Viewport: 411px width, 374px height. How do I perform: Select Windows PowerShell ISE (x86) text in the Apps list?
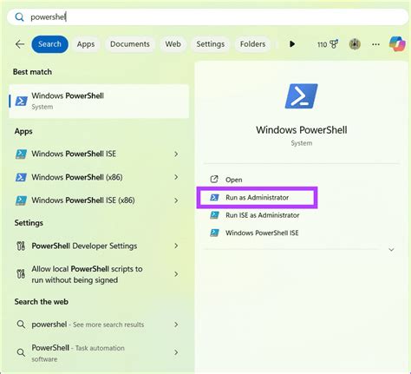pyautogui.click(x=83, y=200)
